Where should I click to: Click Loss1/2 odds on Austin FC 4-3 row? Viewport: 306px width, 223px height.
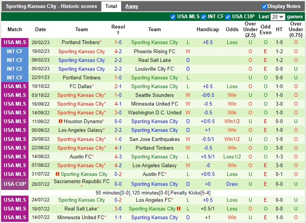click(232, 157)
